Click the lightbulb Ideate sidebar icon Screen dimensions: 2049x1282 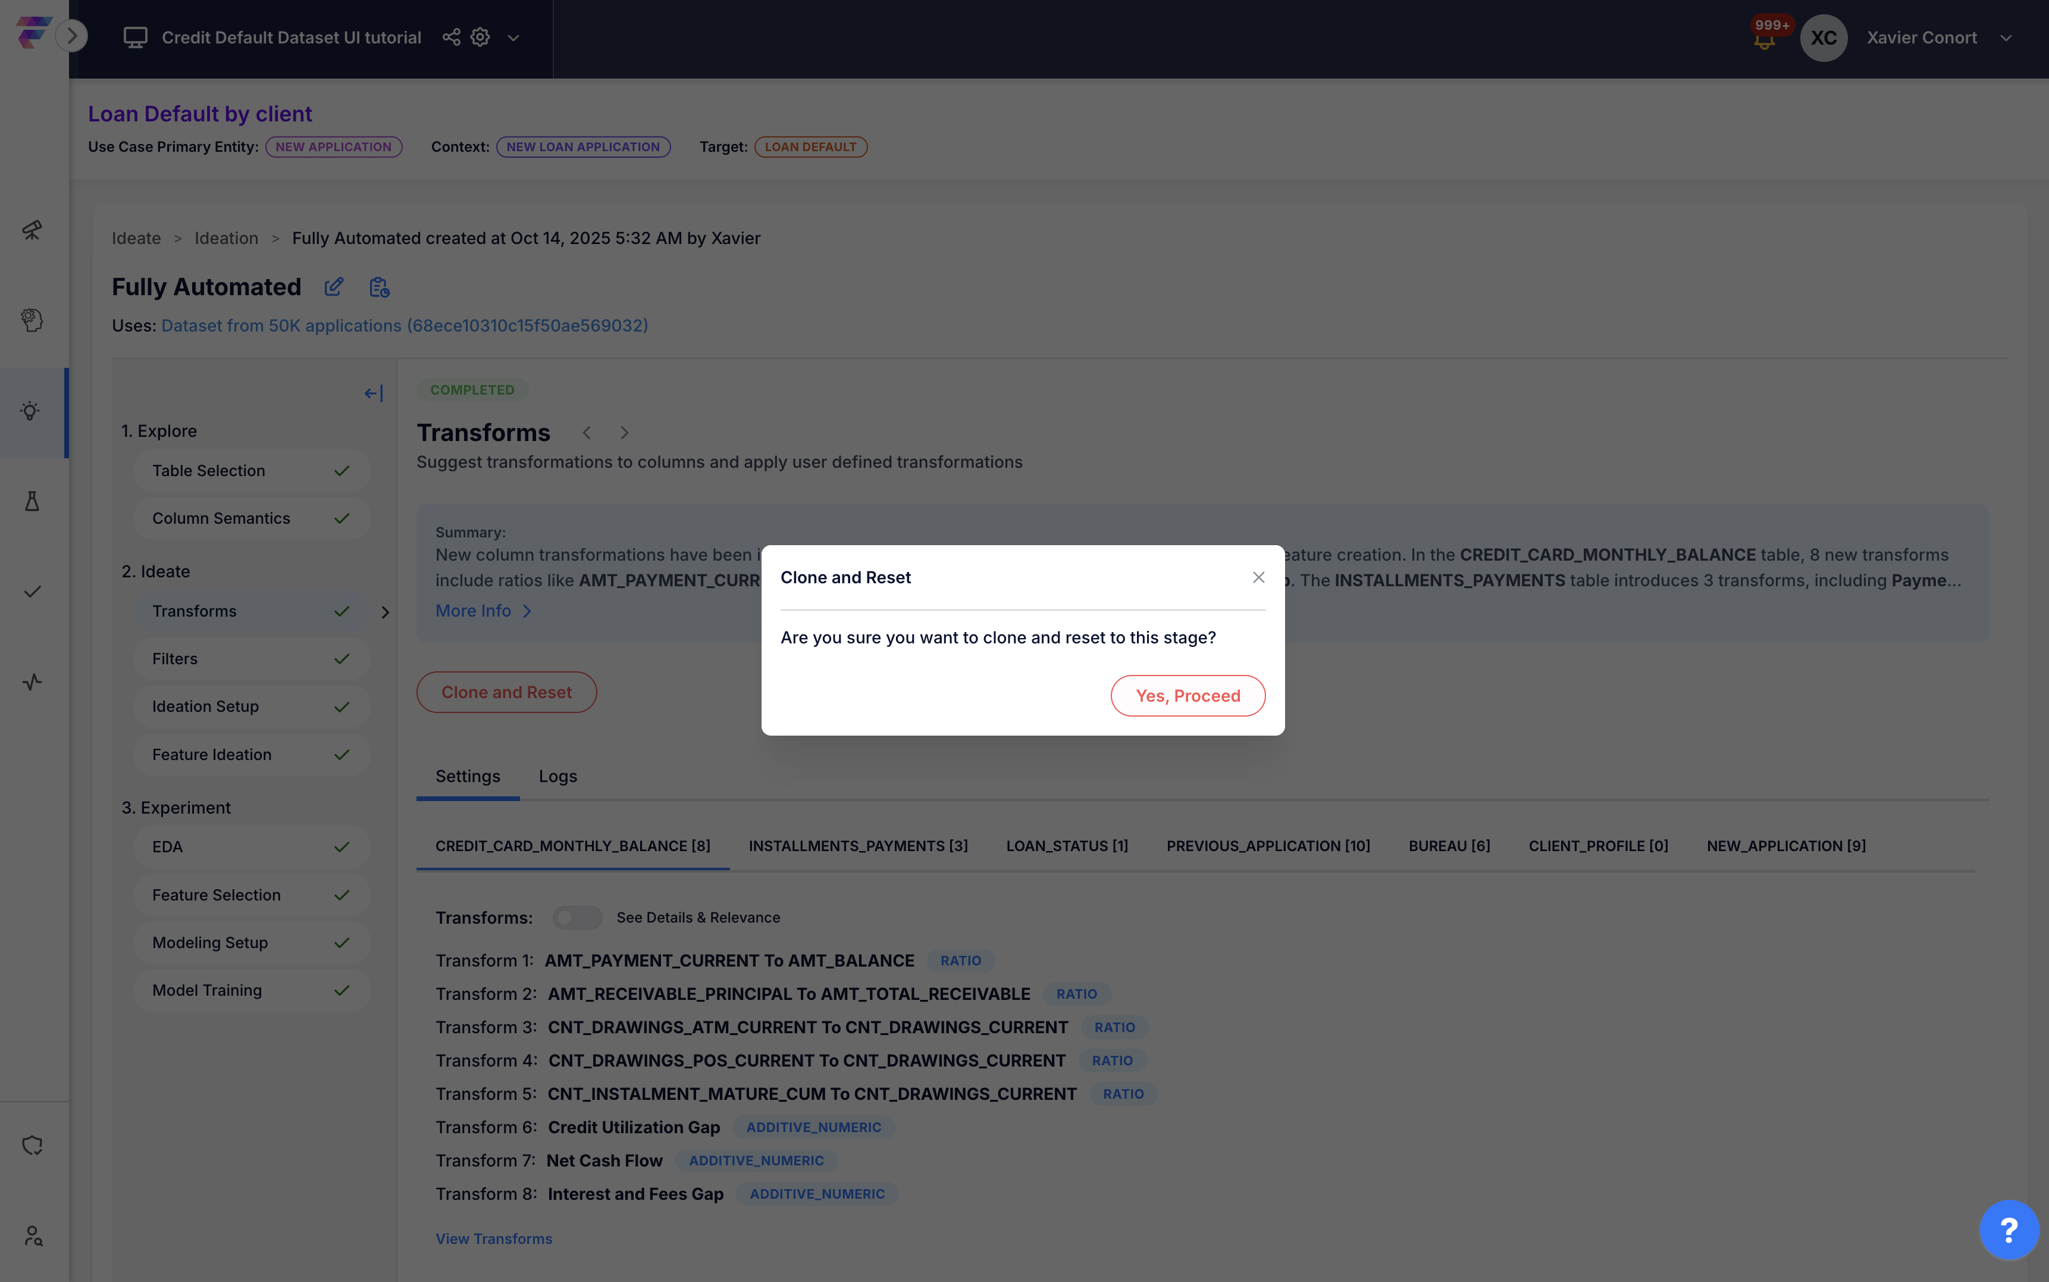(30, 412)
